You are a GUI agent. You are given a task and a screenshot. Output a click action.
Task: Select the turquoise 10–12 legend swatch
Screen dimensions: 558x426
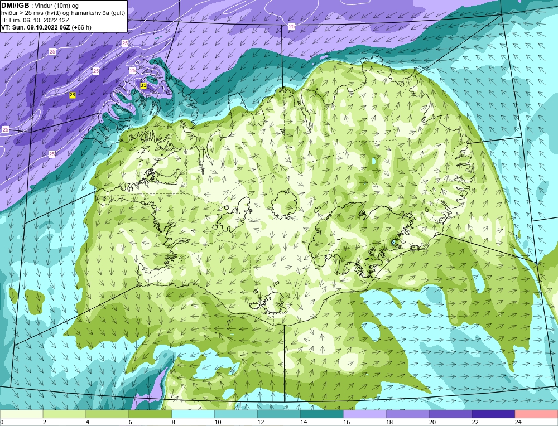point(236,414)
